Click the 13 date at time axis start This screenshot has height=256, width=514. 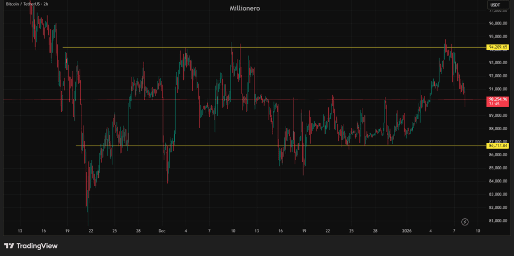coord(20,231)
